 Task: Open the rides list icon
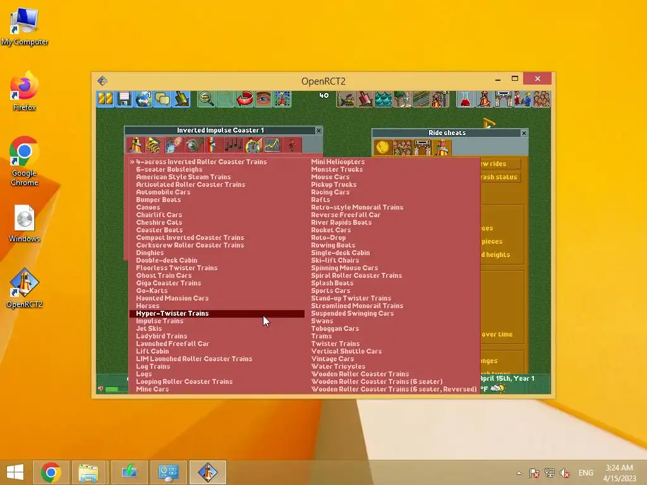(484, 99)
